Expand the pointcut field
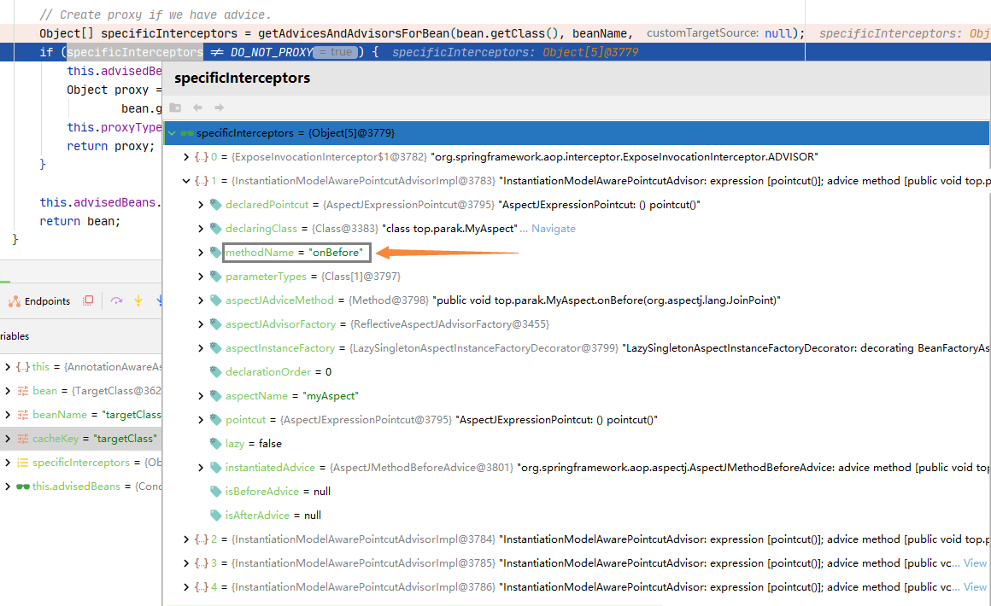 [201, 420]
